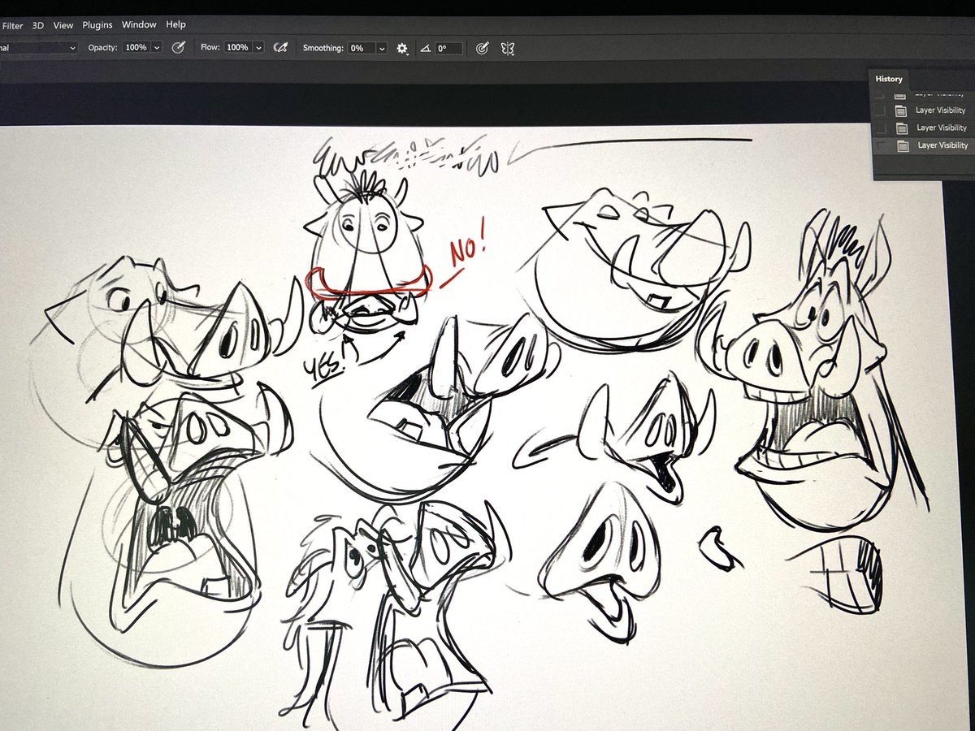
Task: Enable airbrush-style build-up icon
Action: point(281,48)
